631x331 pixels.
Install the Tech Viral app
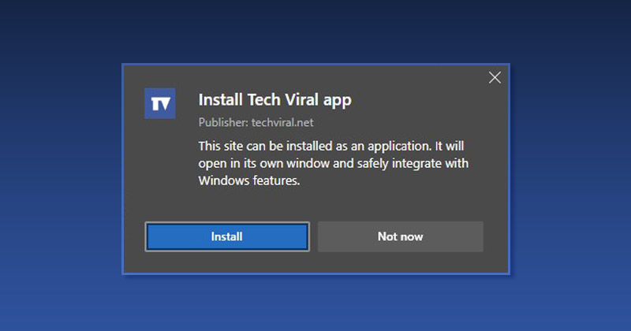coord(227,236)
